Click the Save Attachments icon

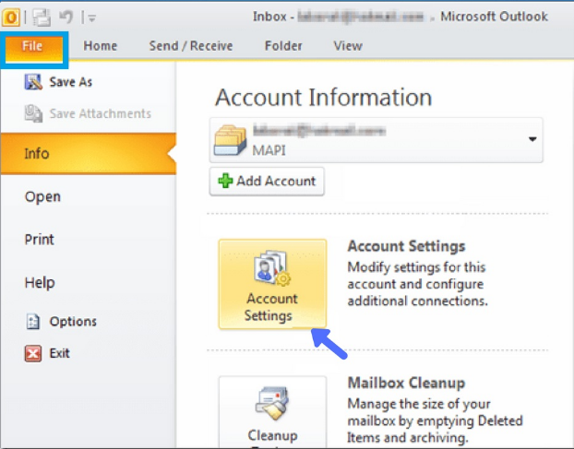33,113
